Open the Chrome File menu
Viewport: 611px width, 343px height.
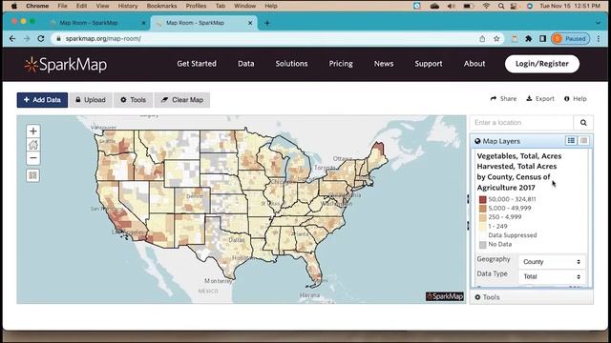(x=62, y=6)
